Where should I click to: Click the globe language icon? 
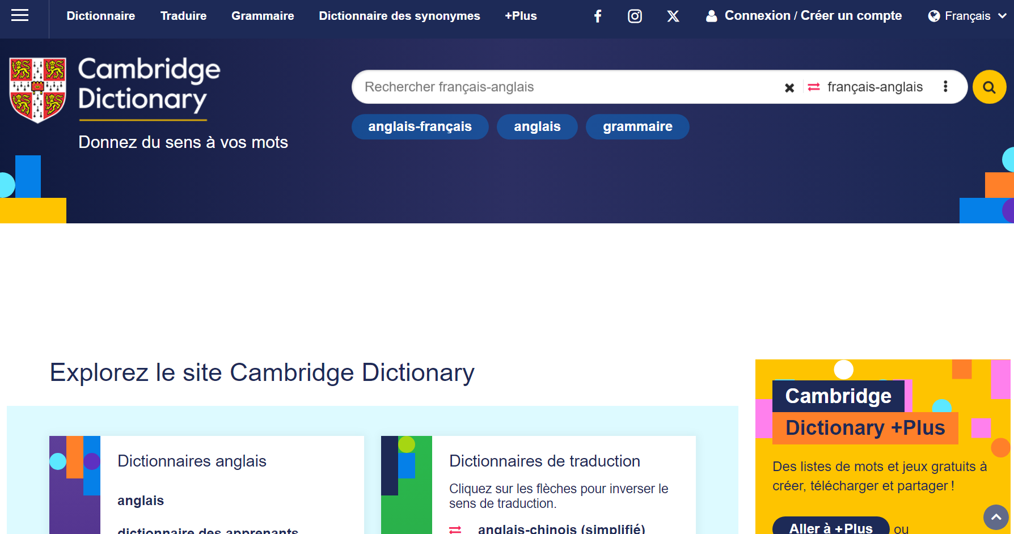click(x=934, y=16)
